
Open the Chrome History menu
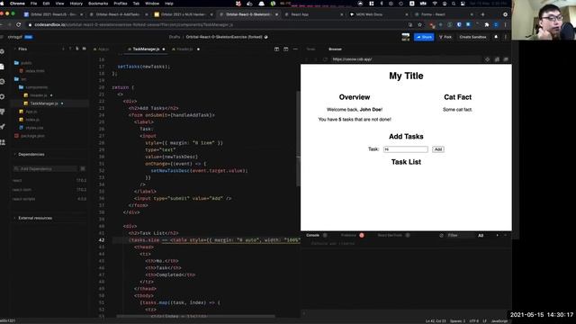[76, 4]
